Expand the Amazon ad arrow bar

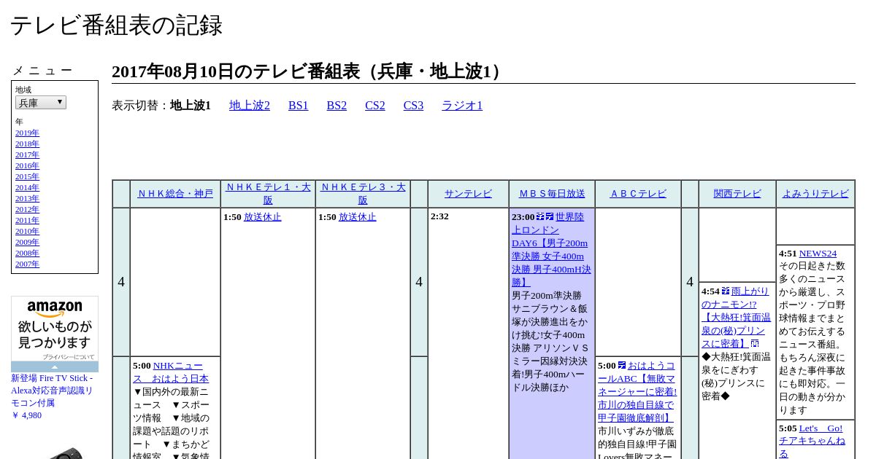point(55,366)
